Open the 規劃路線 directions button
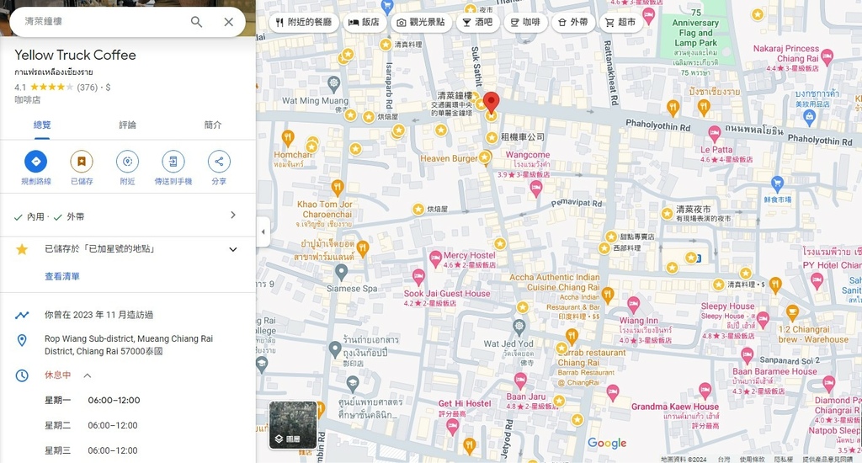862x463 pixels. point(35,161)
